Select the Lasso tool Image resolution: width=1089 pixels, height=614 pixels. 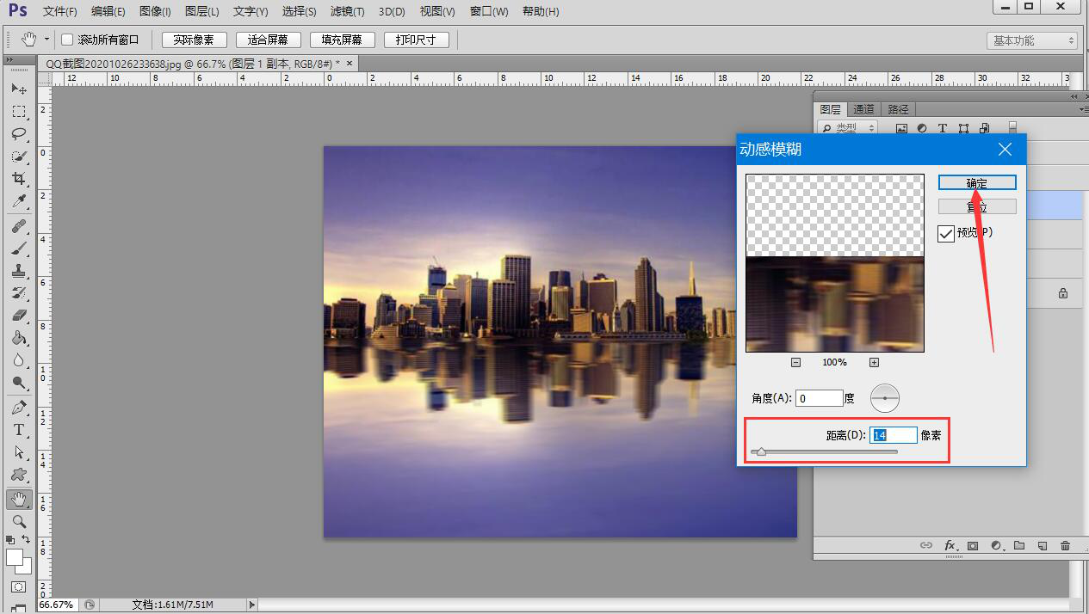pos(19,134)
